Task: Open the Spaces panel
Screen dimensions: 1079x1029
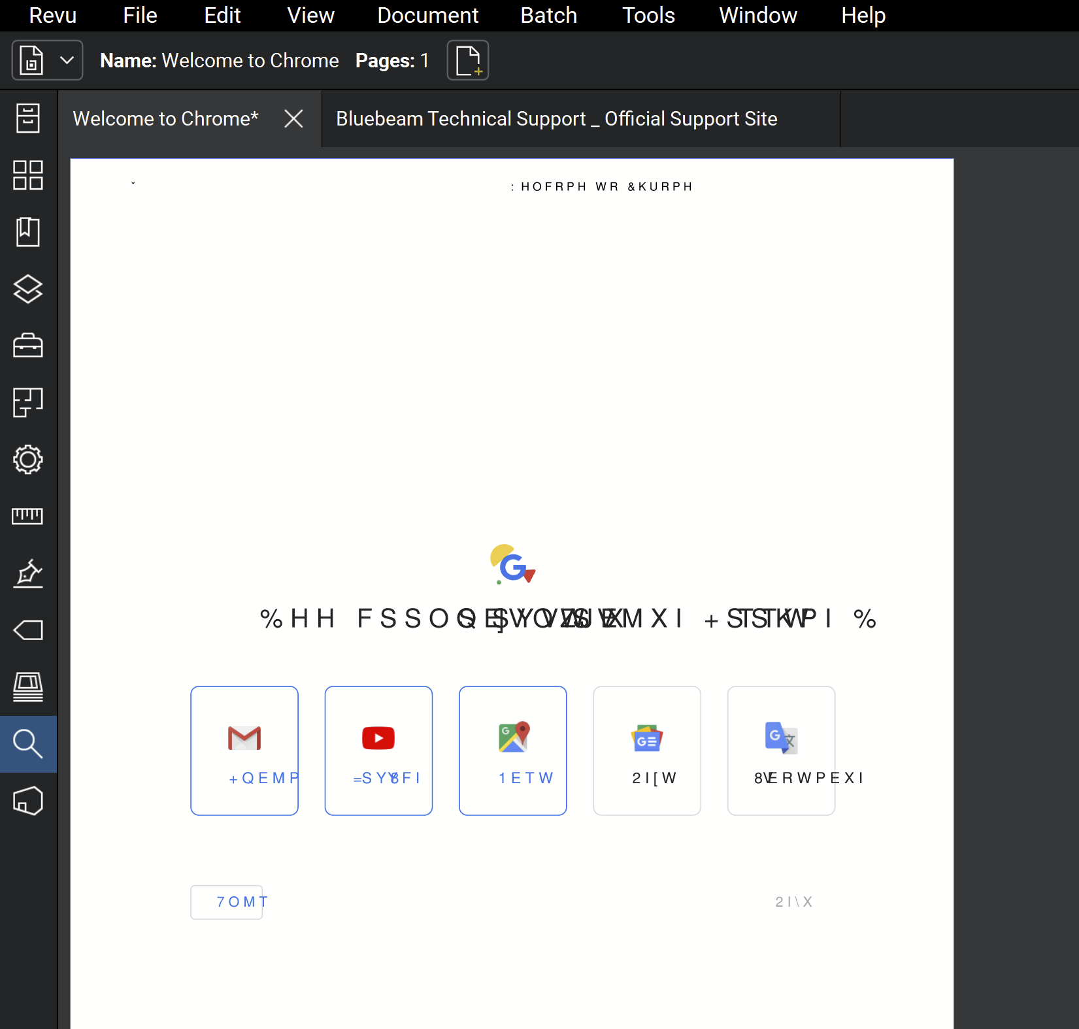Action: (x=28, y=403)
